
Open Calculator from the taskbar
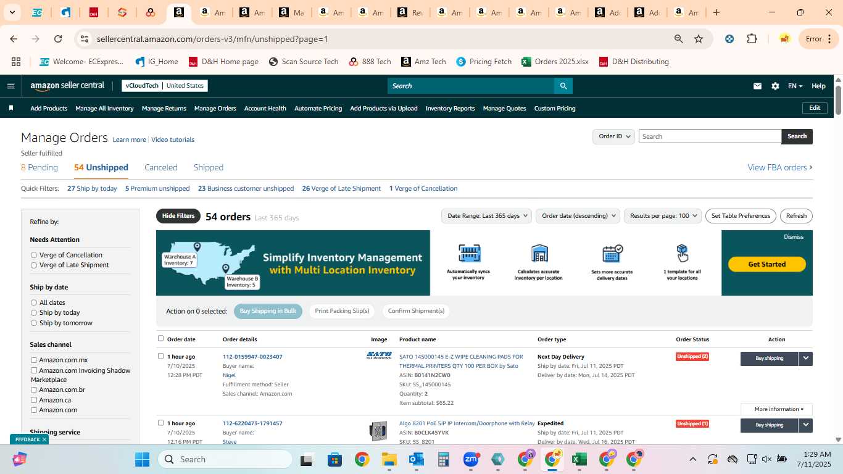pyautogui.click(x=443, y=459)
